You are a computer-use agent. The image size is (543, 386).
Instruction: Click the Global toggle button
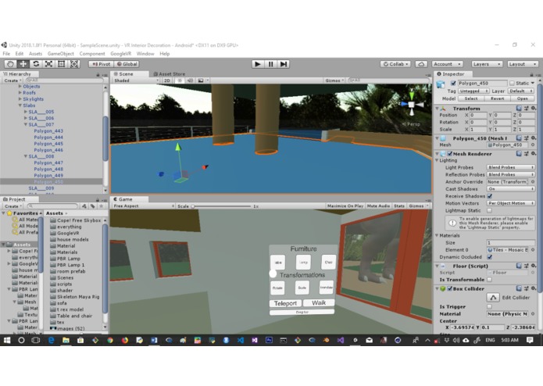(x=127, y=64)
